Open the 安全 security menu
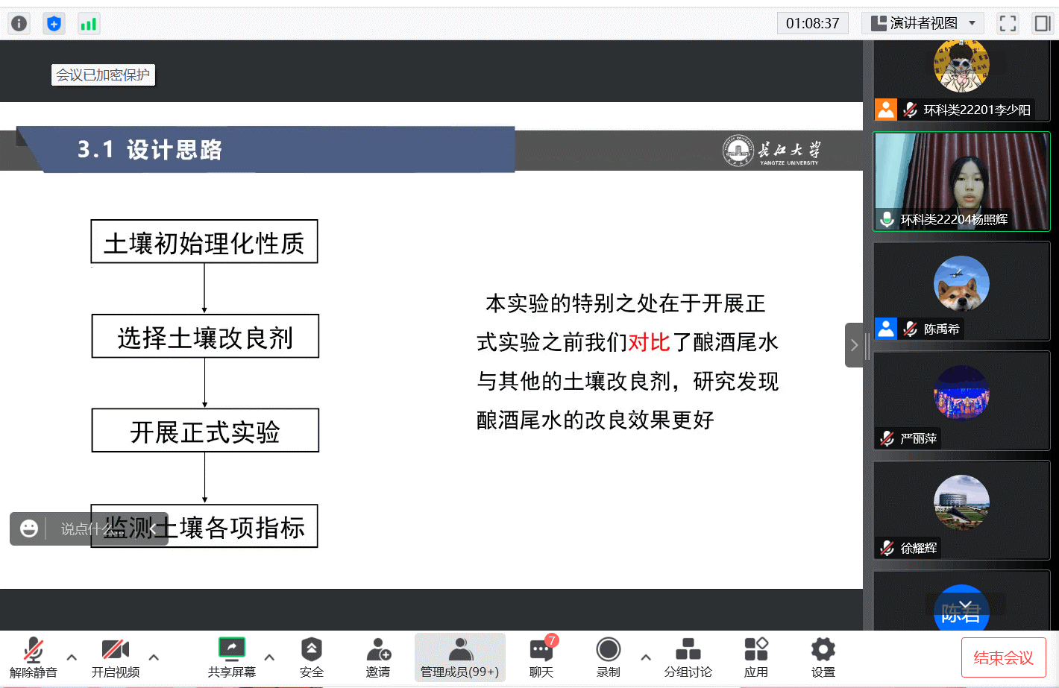The height and width of the screenshot is (688, 1059). tap(311, 657)
